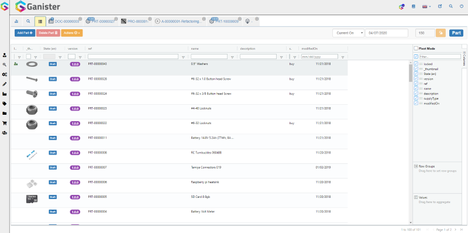Click the external link share icon in the header
468x233 pixels.
point(440,6)
